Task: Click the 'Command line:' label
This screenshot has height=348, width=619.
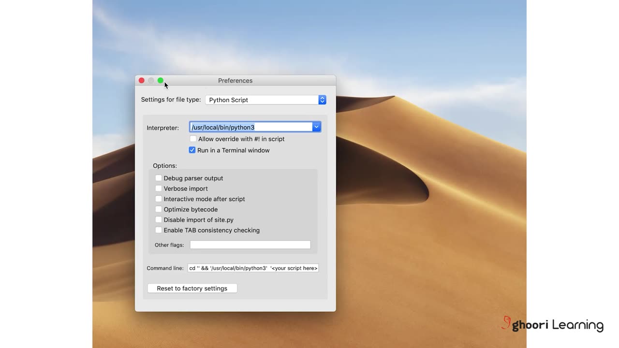Action: [x=165, y=268]
